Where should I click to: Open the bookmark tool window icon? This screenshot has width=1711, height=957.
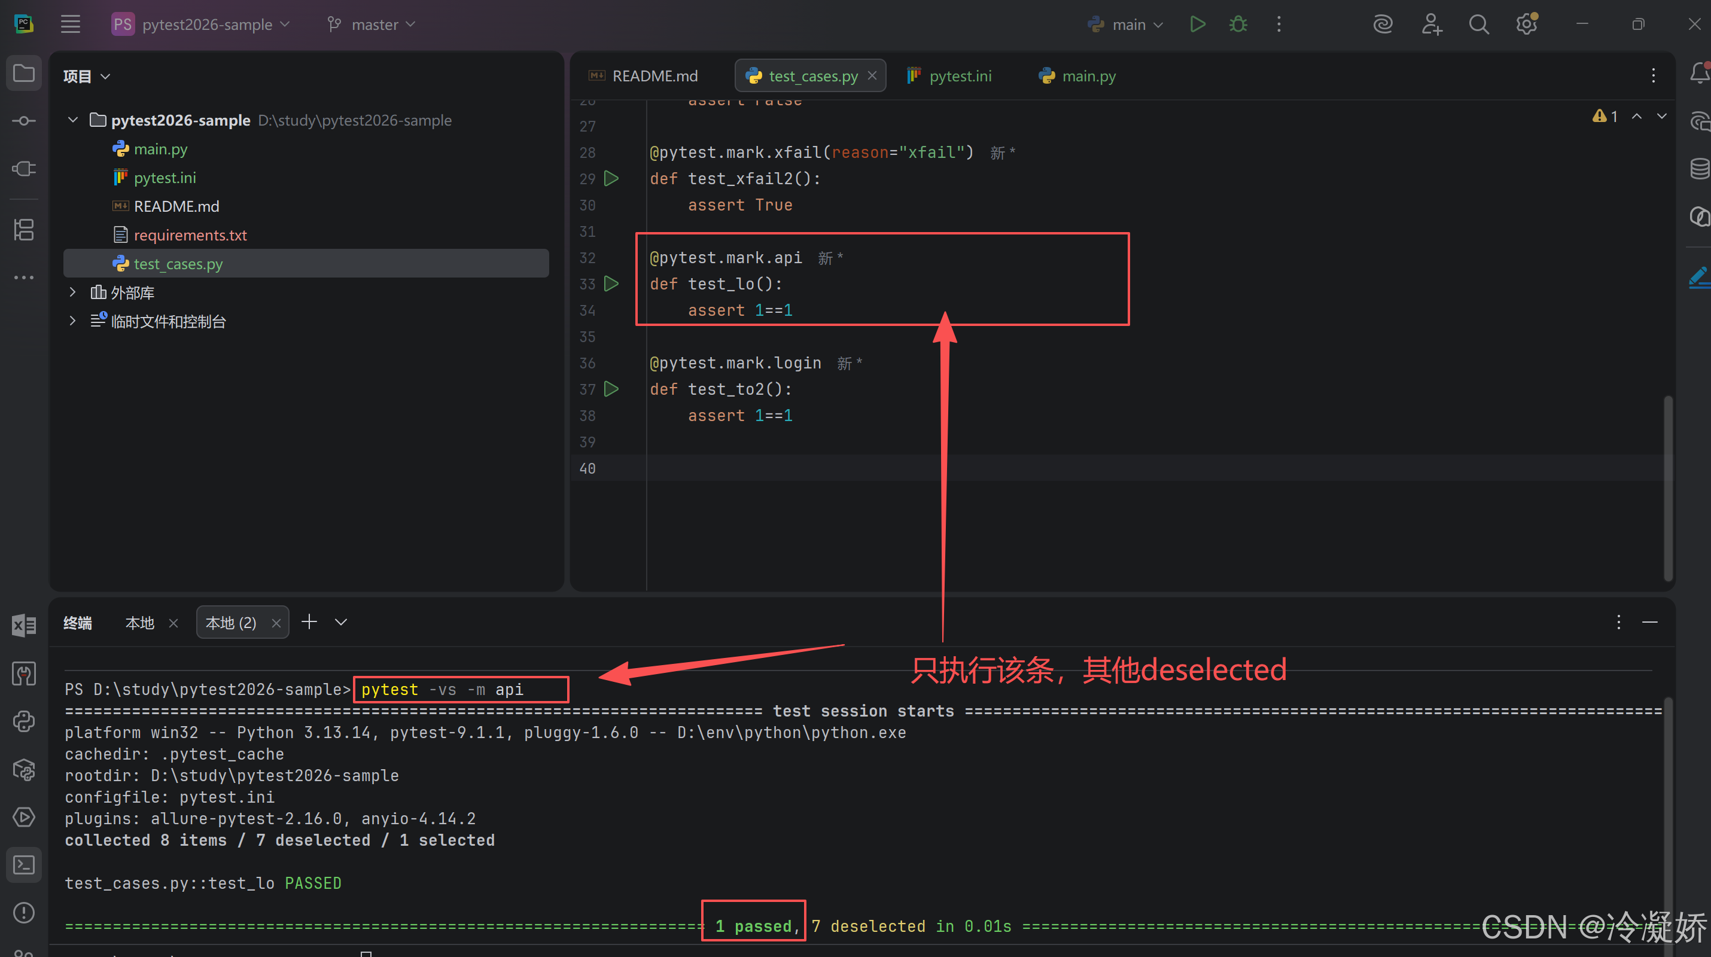click(24, 673)
